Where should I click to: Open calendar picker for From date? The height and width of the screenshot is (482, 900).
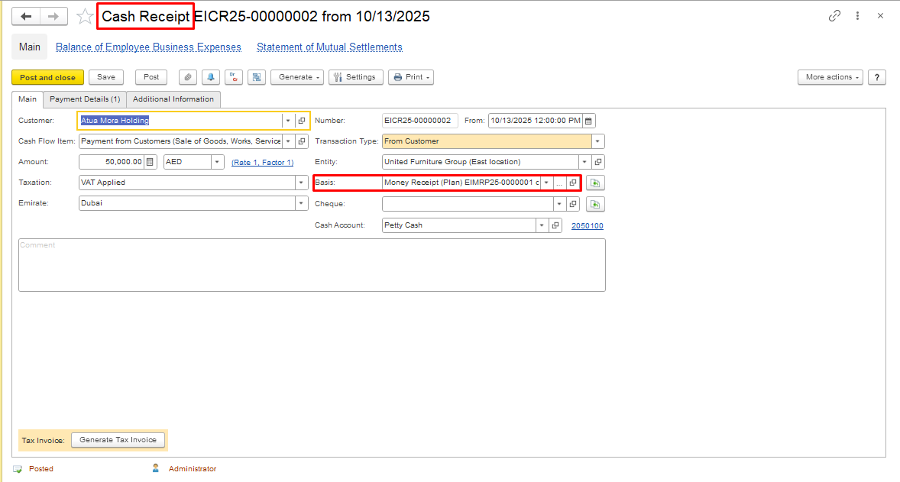(589, 121)
